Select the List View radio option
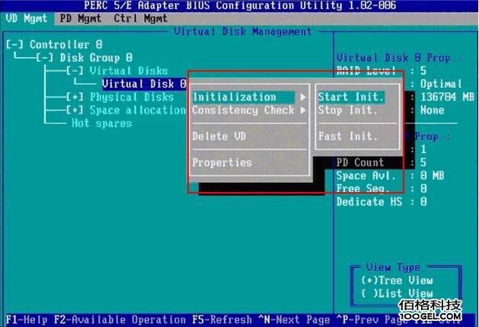Viewport: 479px width, 327px height. coord(397,293)
